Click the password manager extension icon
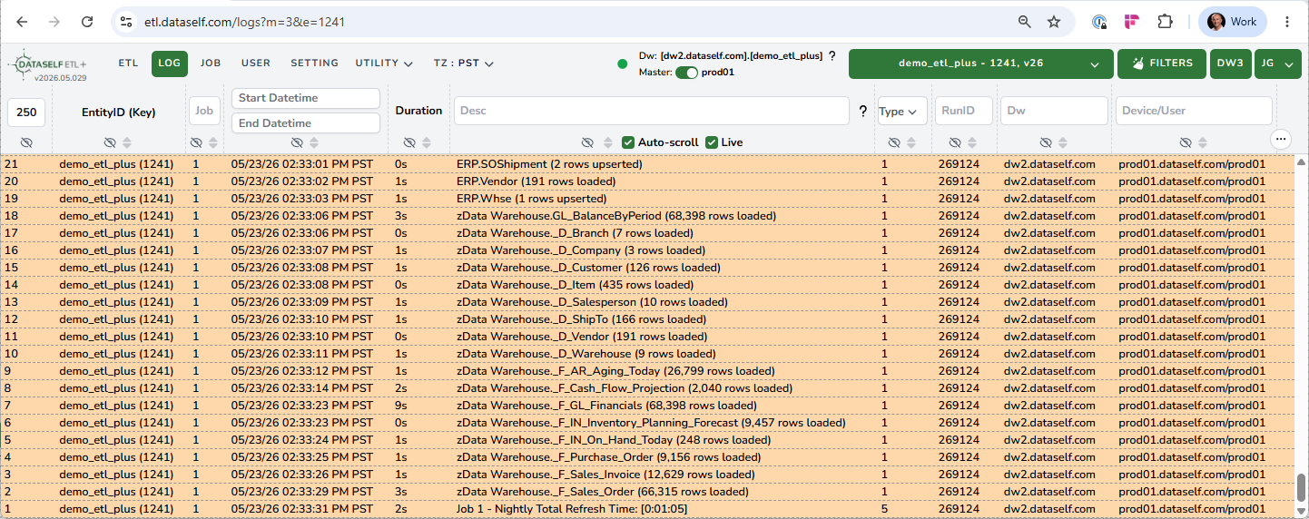The width and height of the screenshot is (1309, 519). pos(1099,22)
